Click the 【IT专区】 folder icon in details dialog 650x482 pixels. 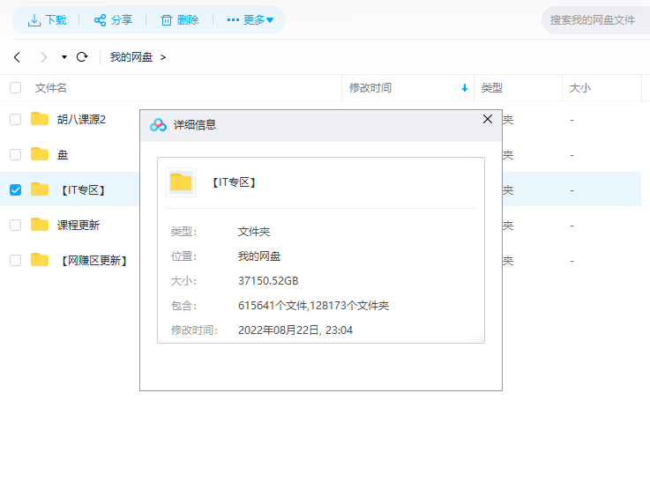click(x=181, y=182)
